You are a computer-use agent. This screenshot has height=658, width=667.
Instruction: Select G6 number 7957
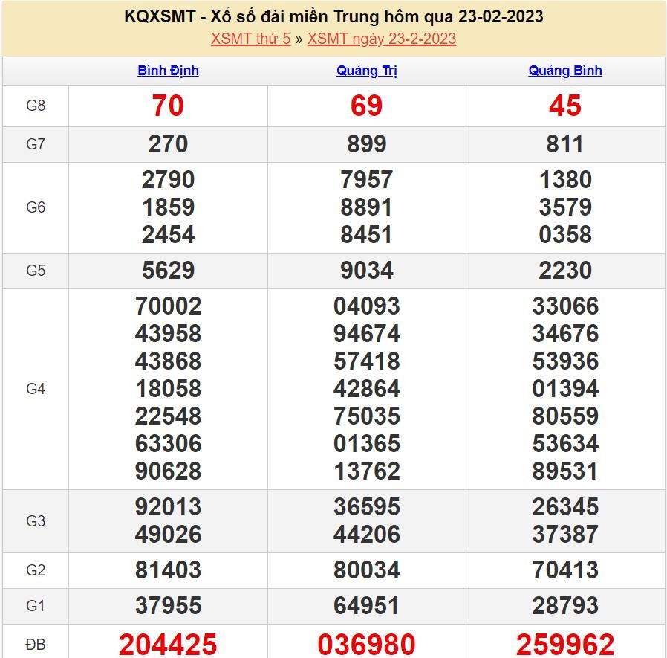click(x=367, y=180)
